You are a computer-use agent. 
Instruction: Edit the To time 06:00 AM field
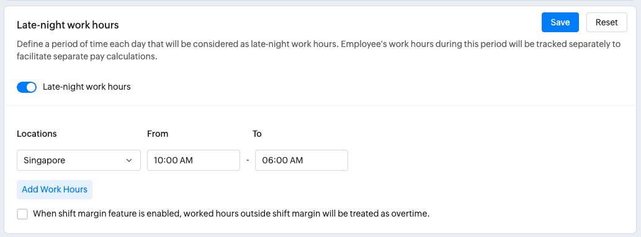pos(302,160)
